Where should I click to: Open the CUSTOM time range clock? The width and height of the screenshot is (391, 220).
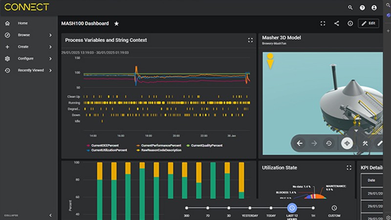[x=334, y=208]
